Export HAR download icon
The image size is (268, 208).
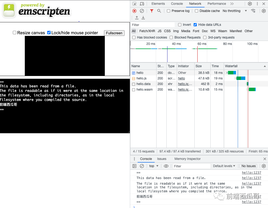pos(143,18)
